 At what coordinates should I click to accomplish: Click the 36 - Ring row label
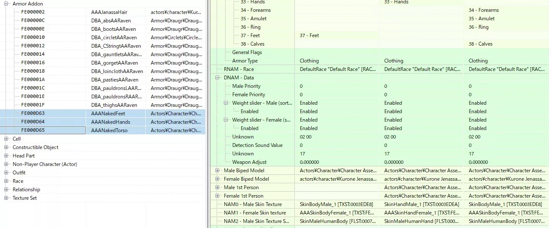(x=251, y=27)
